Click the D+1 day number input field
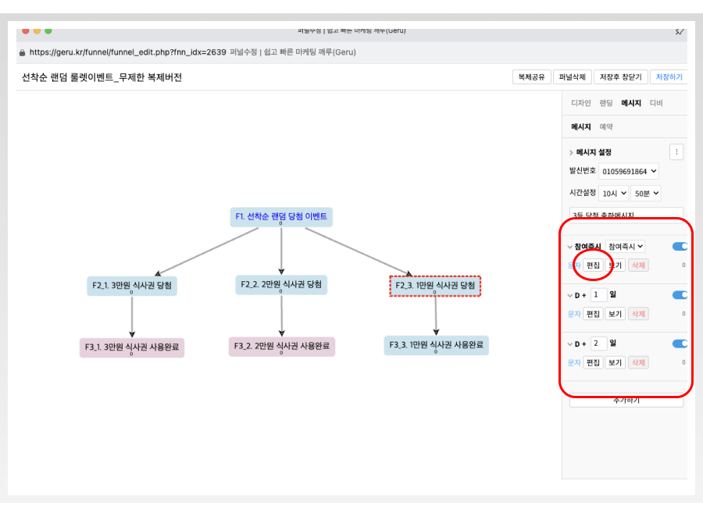The image size is (703, 513). coord(598,295)
